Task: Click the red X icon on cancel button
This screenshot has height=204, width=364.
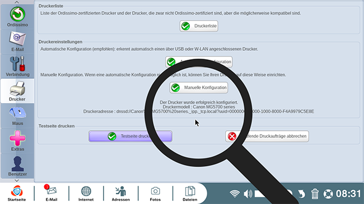Action: [x=232, y=136]
